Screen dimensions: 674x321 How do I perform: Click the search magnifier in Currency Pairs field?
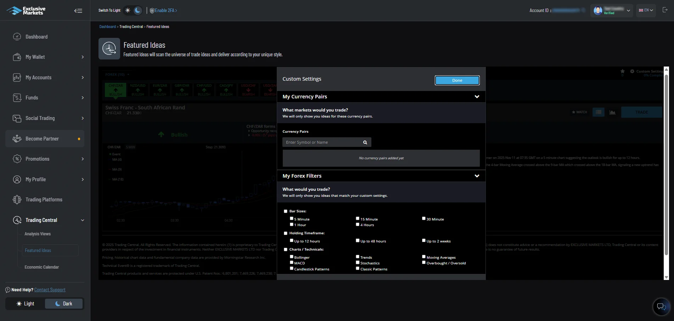(365, 142)
